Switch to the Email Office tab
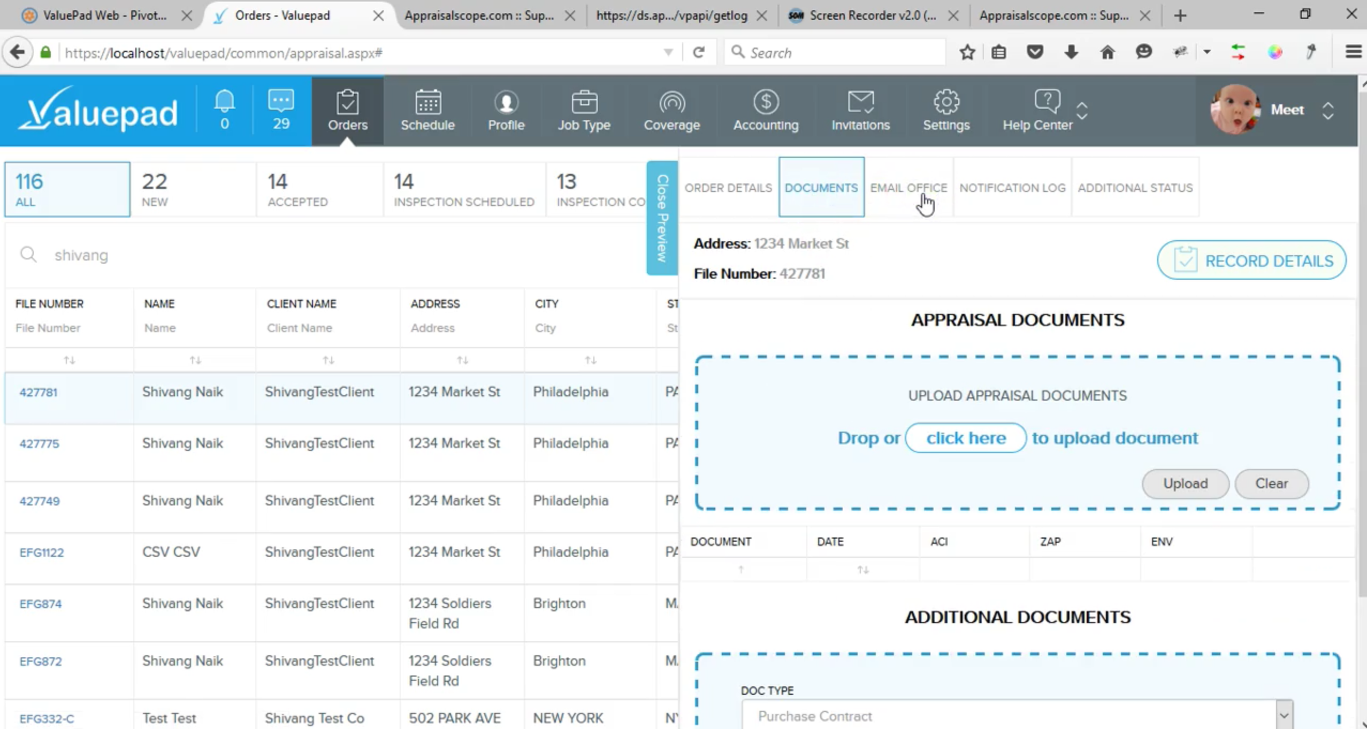 point(908,188)
